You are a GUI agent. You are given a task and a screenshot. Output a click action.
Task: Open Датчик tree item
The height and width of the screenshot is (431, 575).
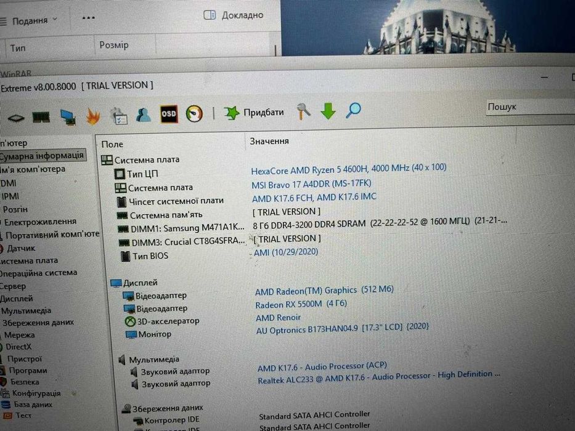(21, 248)
